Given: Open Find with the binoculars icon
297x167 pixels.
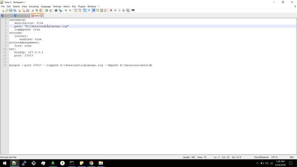Looking at the screenshot, I should 56,10.
